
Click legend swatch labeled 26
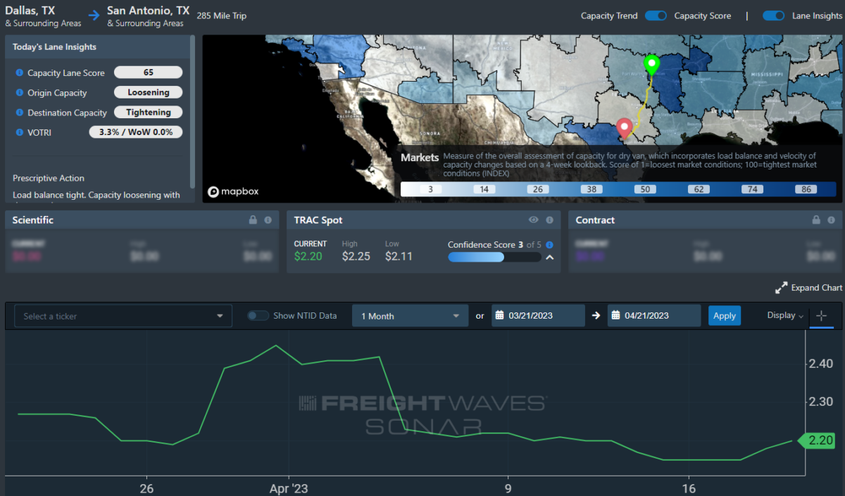click(537, 189)
